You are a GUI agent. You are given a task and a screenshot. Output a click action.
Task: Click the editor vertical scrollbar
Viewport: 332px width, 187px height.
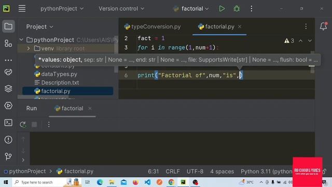click(312, 62)
